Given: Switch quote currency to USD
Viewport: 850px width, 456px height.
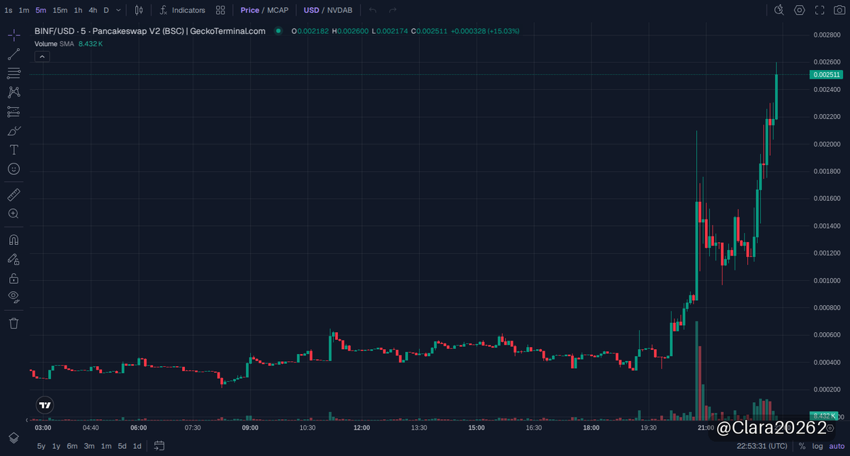Looking at the screenshot, I should pos(311,10).
